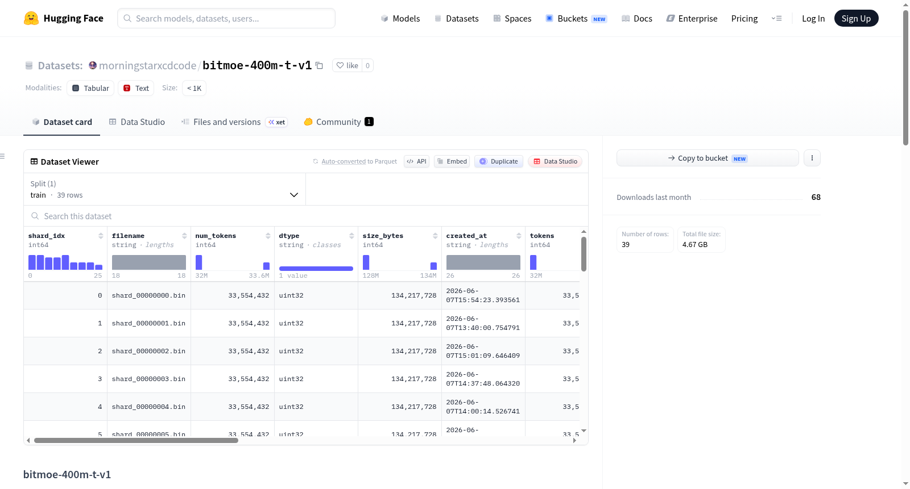
Task: Click the Datasets breadcrumb label
Action: click(x=60, y=66)
